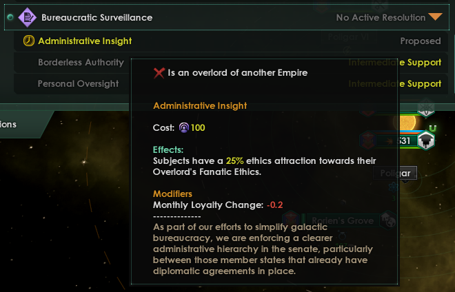Viewport: 455px width, 292px height.
Task: Click the green status dot beside Bureaucratic Surveillance
Action: (10, 17)
